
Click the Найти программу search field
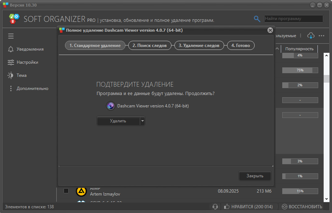tap(293, 19)
